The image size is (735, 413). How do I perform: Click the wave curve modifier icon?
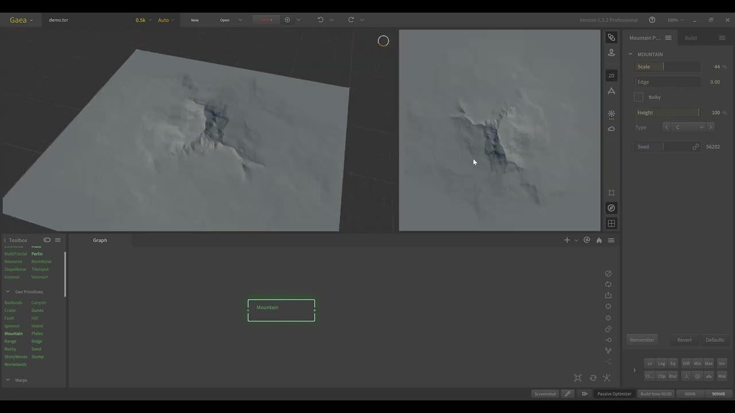tap(709, 376)
